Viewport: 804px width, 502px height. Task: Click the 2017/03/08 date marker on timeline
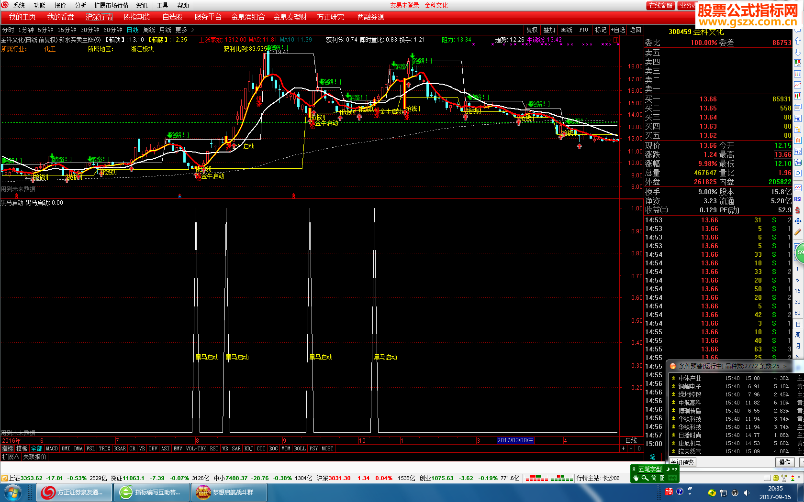click(x=515, y=440)
